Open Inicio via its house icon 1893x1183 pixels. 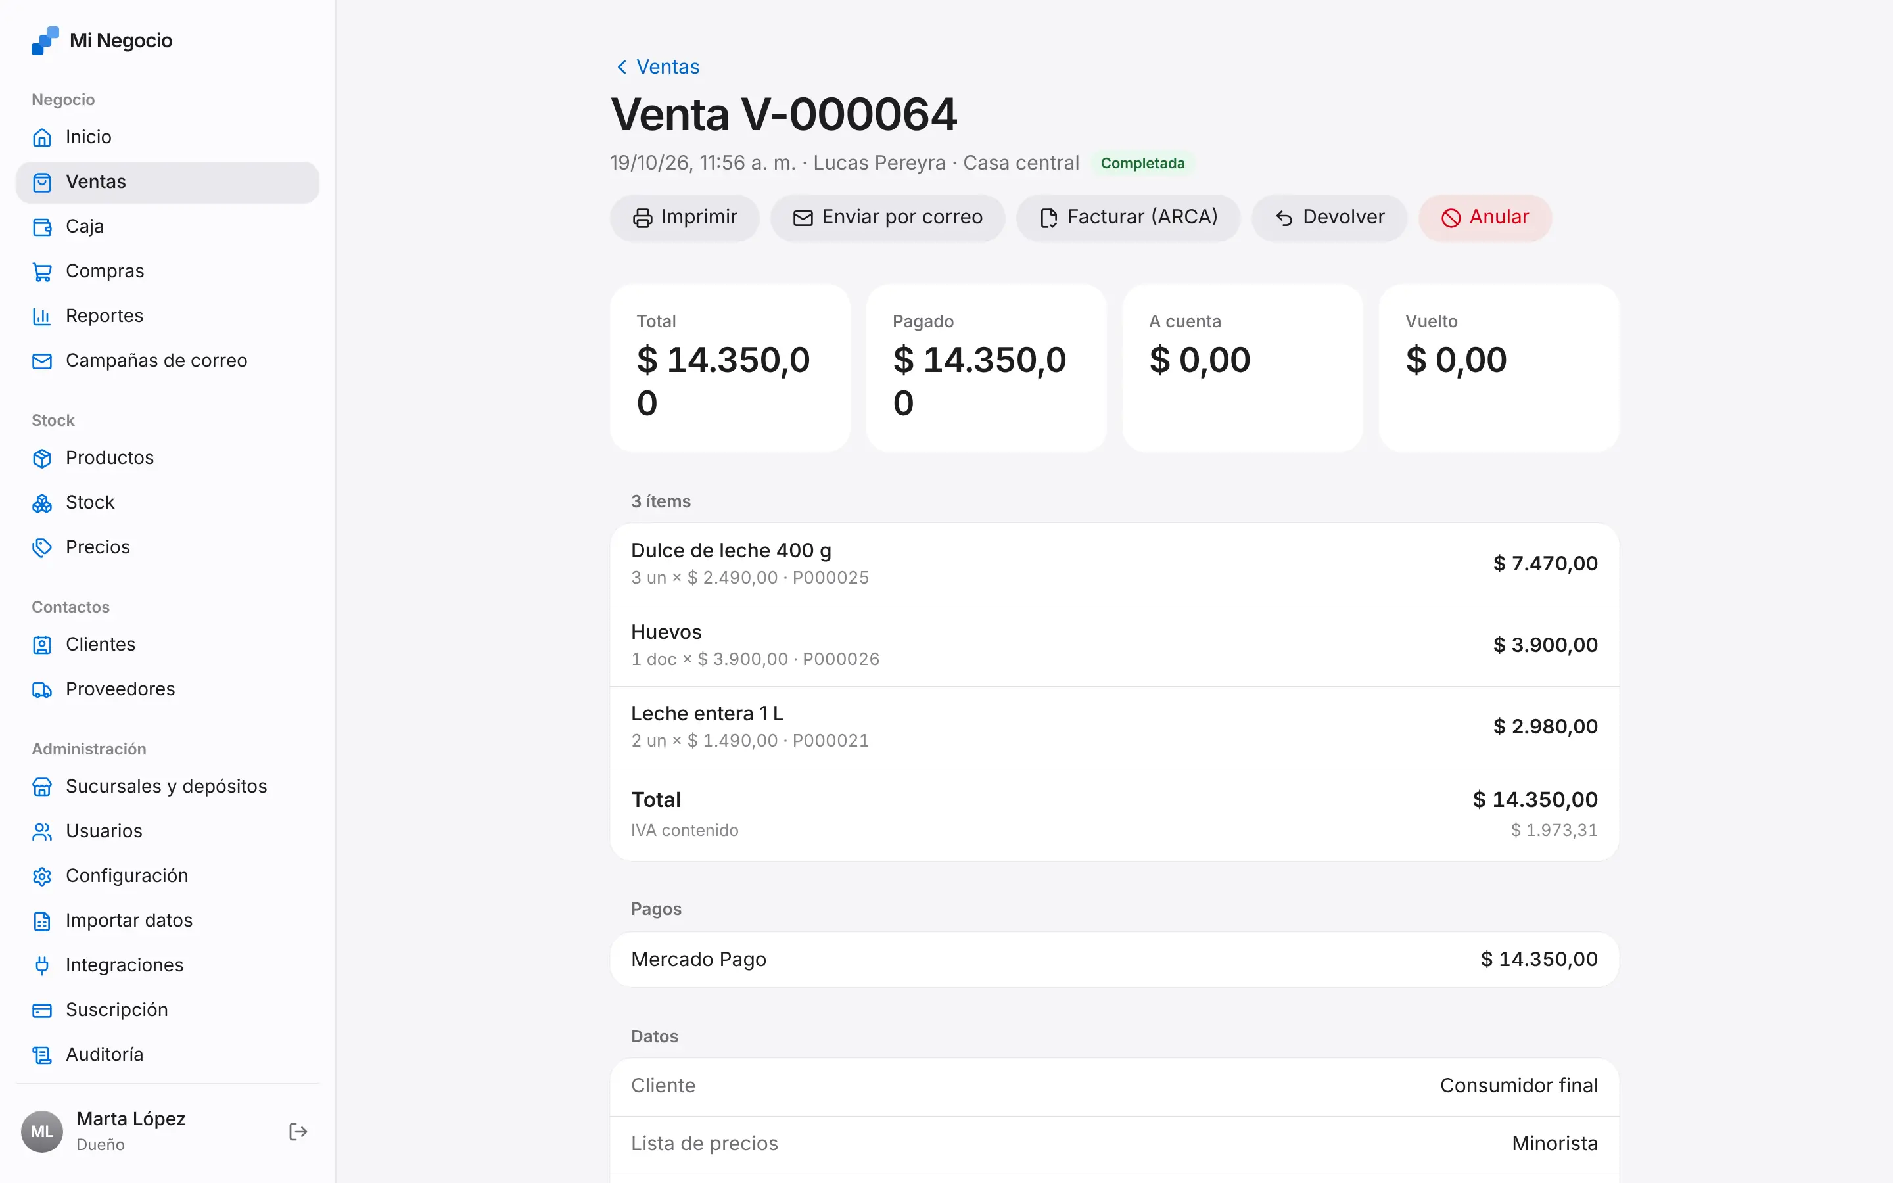(x=42, y=137)
